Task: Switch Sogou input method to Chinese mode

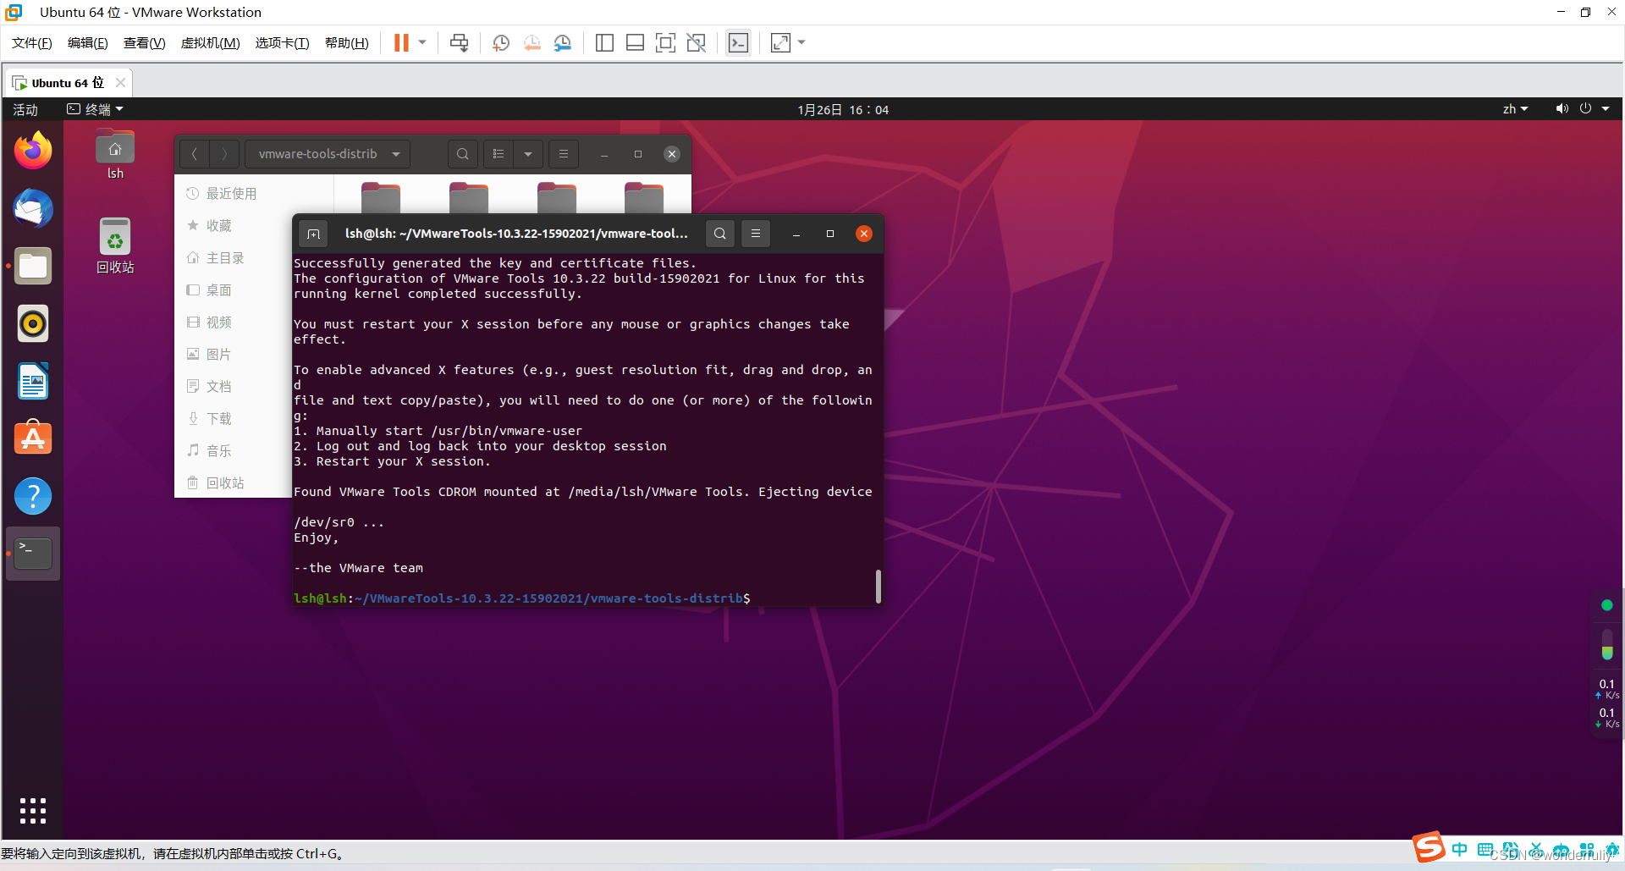Action: 1459,849
